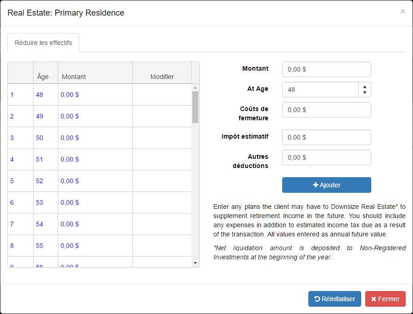Viewport: 413px width, 314px height.
Task: Select the Impôt estimatif input
Action: coord(326,137)
